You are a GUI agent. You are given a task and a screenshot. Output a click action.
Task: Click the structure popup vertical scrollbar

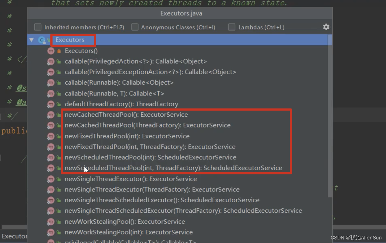pyautogui.click(x=330, y=116)
